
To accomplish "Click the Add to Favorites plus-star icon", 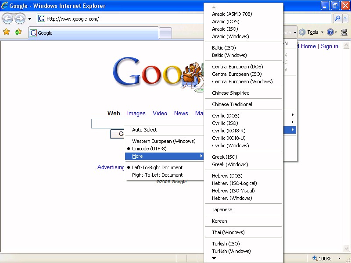I will click(x=18, y=32).
